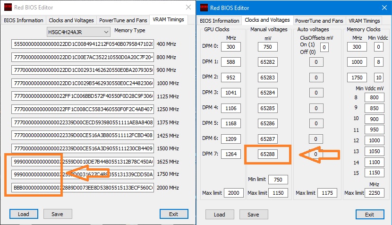This screenshot has height=225, width=392.
Task: Click Memory Clocks Max limit field 2250
Action: click(x=375, y=193)
